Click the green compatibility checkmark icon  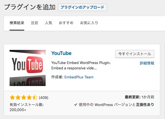pyautogui.click(x=76, y=105)
